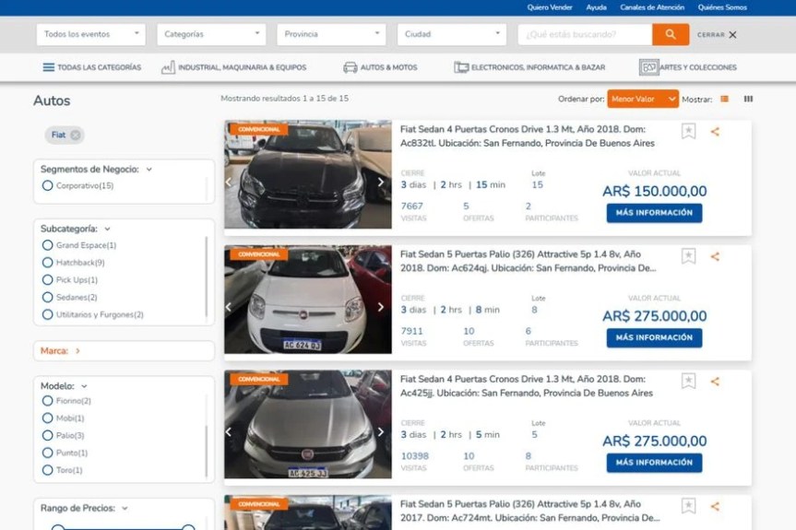796x530 pixels.
Task: Switch to grid view layout icon
Action: tap(748, 99)
